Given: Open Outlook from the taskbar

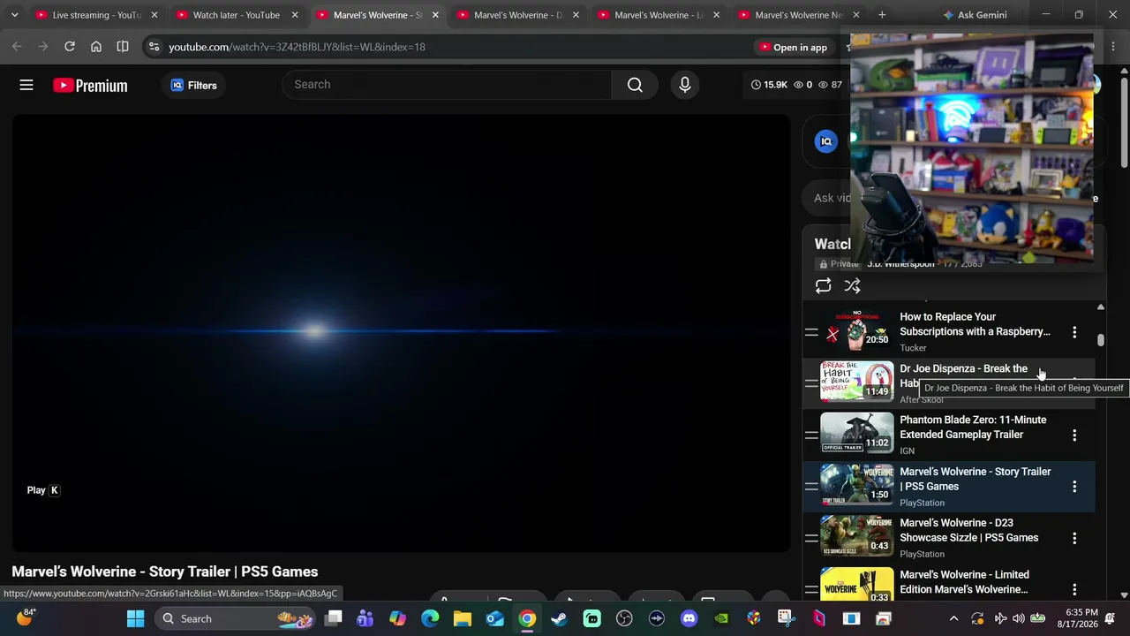Looking at the screenshot, I should (x=494, y=618).
